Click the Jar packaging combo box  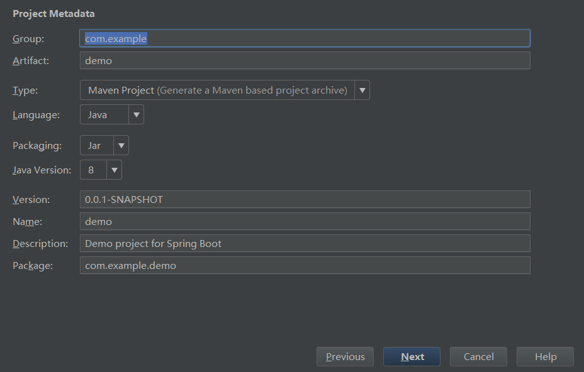pyautogui.click(x=97, y=145)
